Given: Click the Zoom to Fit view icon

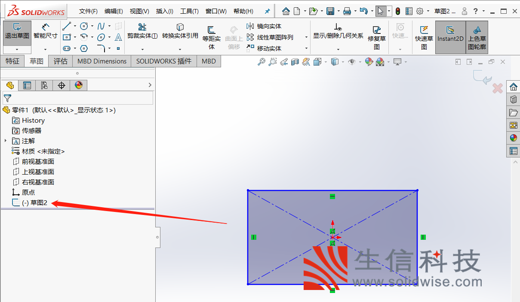Looking at the screenshot, I should [261, 62].
